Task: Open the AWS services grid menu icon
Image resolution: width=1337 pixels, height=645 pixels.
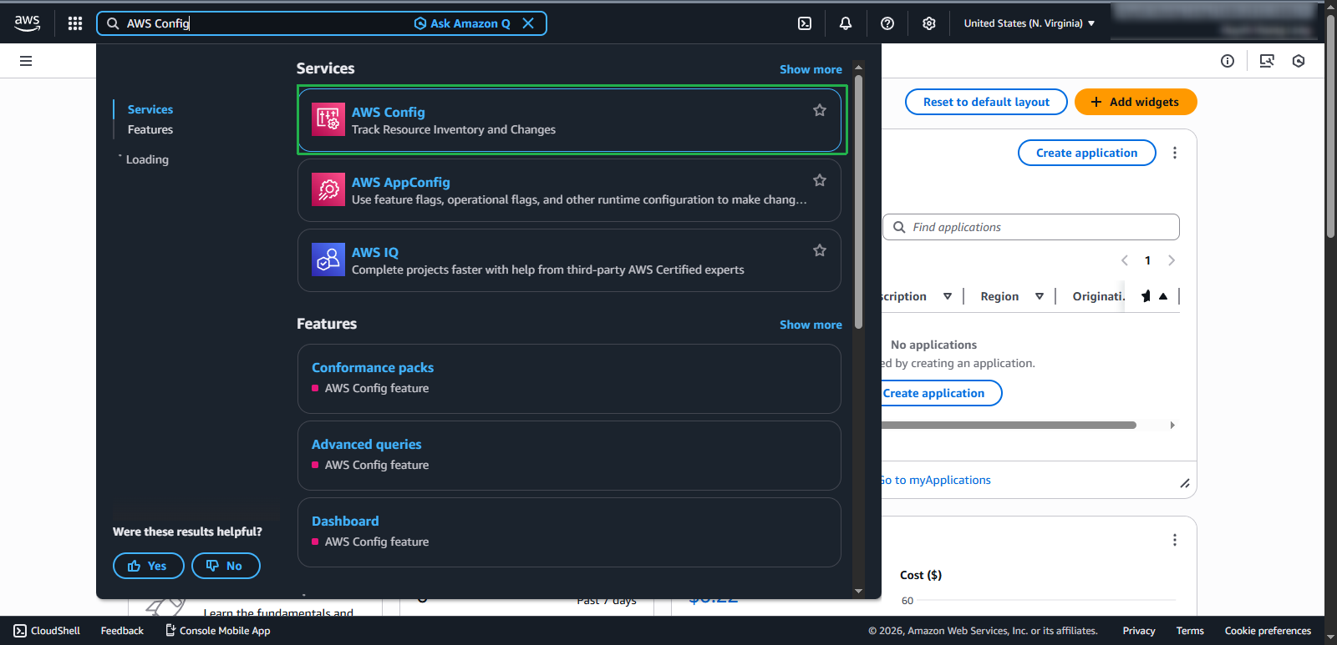Action: [x=75, y=23]
